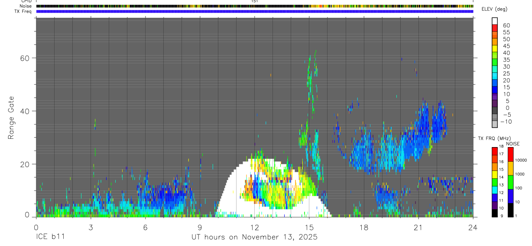Viewport: 532px width, 246px height.
Task: Click the x-axis tick label '6'
Action: coord(145,227)
